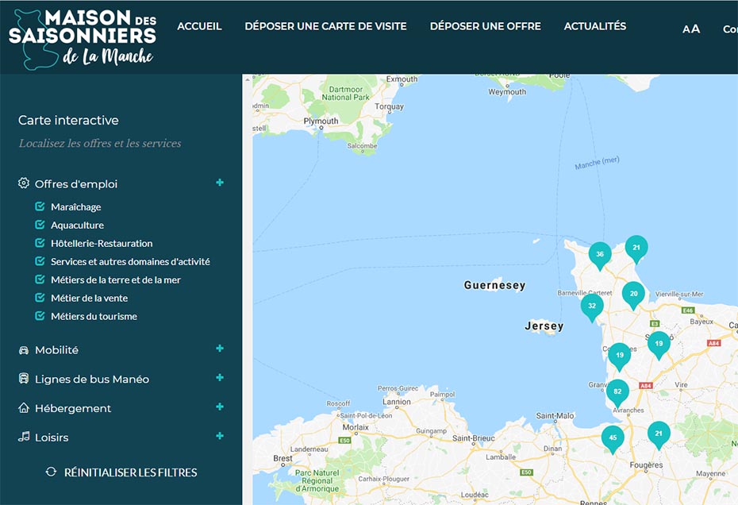The width and height of the screenshot is (738, 505).
Task: Open the Actualités menu item
Action: (x=595, y=26)
